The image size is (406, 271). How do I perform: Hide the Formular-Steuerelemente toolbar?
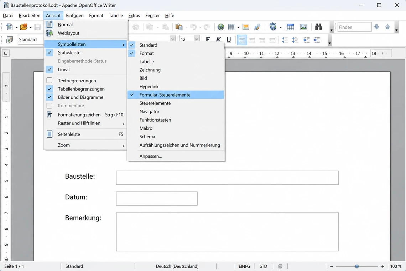click(176, 94)
